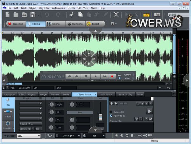Click the play button in transport bar
This screenshot has width=191, height=144.
(x=95, y=76)
